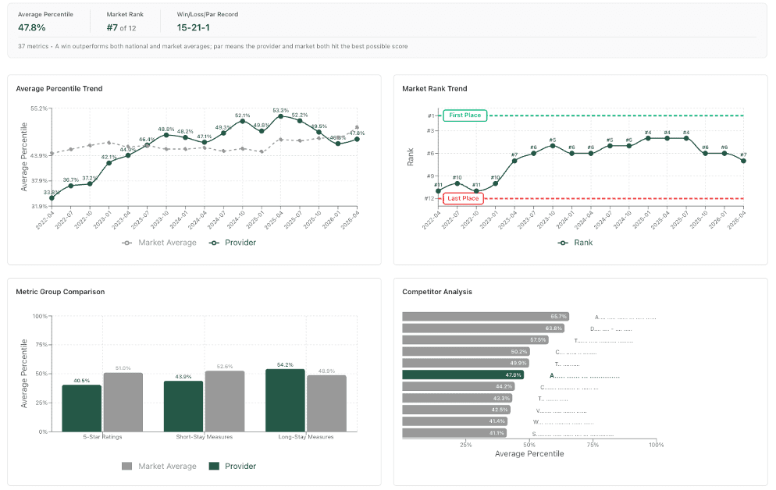This screenshot has height=490, width=776.
Task: Select the 36.7% data point on percentile trend
Action: click(71, 186)
